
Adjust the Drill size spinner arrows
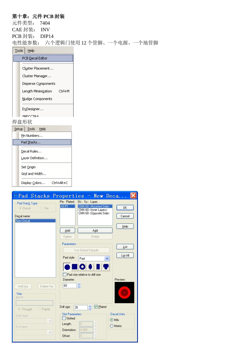90,308
